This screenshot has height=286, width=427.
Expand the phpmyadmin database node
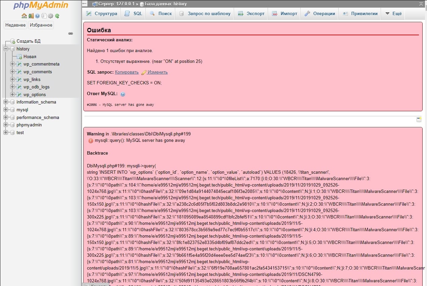pyautogui.click(x=6, y=125)
